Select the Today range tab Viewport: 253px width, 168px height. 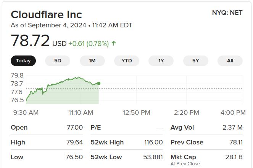23,61
